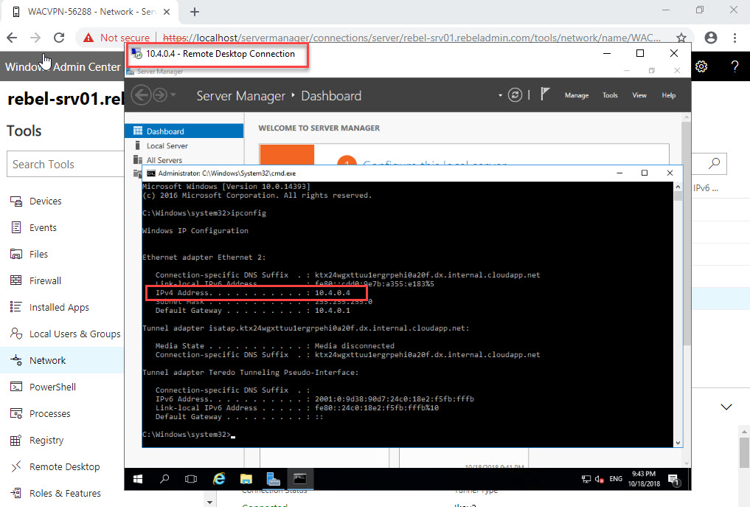
Task: Click remote taskbar search icon
Action: [x=164, y=479]
